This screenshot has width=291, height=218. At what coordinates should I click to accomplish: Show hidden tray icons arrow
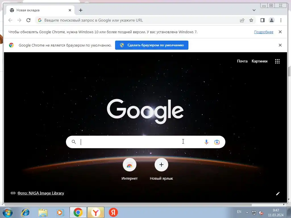coord(247,213)
